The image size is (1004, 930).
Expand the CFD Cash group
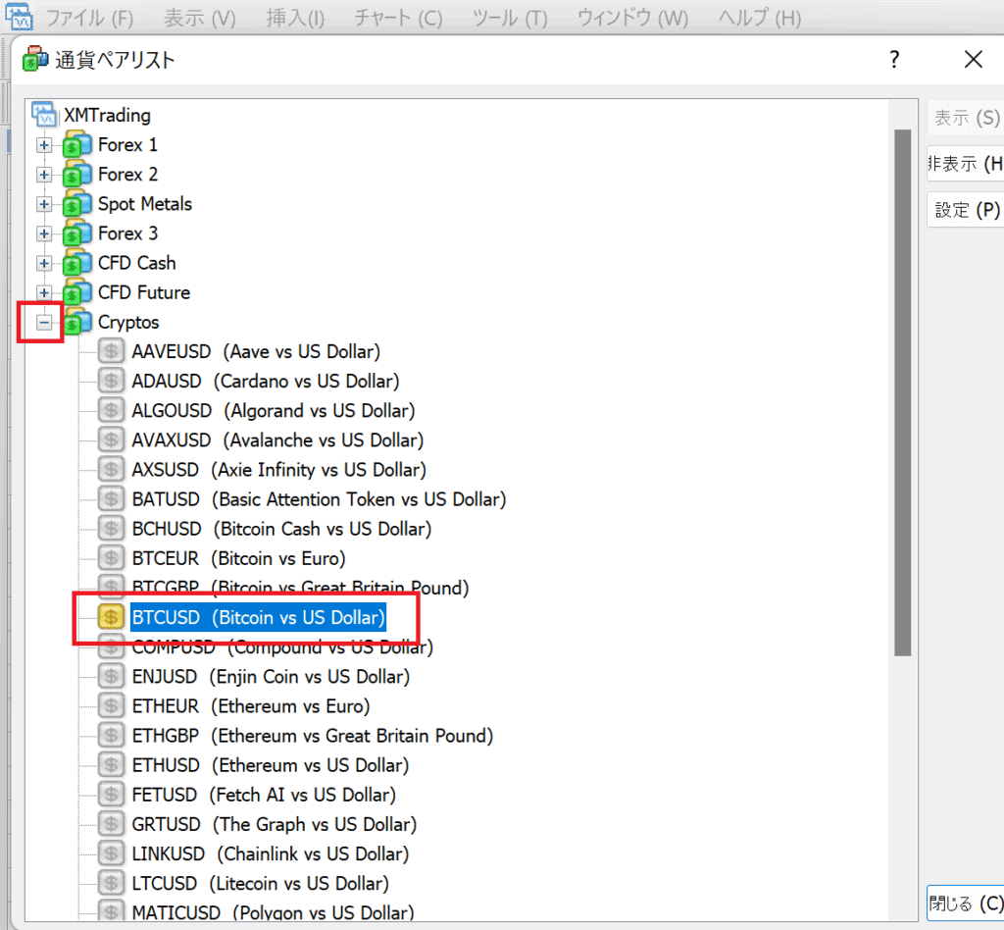tap(44, 263)
